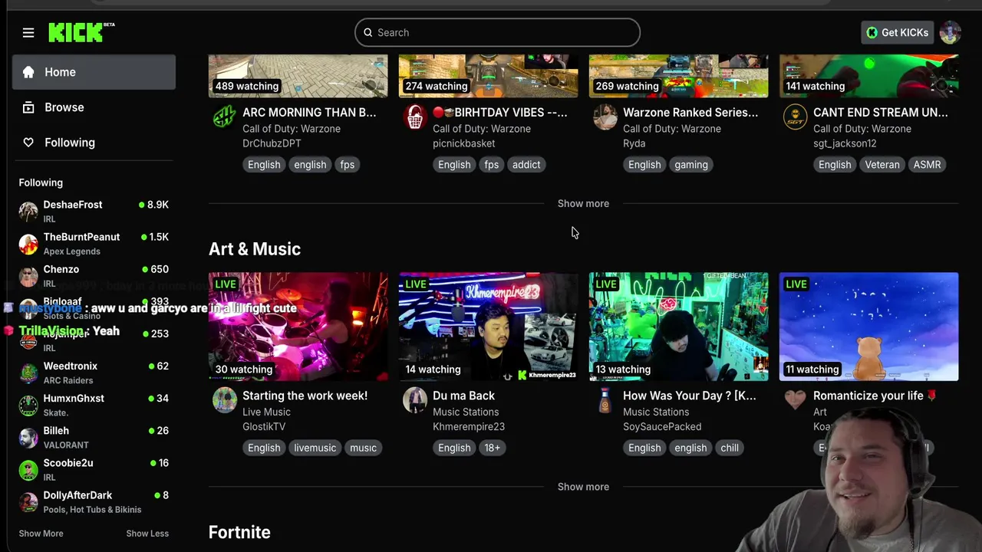The image size is (982, 552).
Task: Open the 489 watching Warzone thumbnail
Action: point(298,76)
